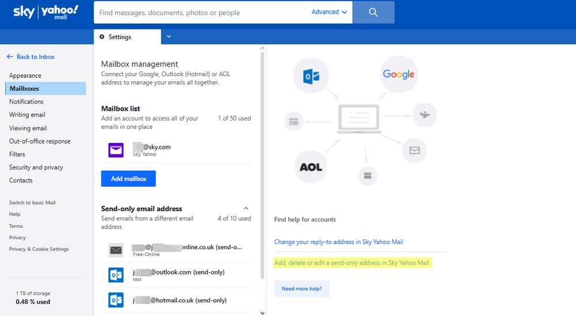The height and width of the screenshot is (316, 576).
Task: Go Back to Inbox
Action: coord(36,57)
